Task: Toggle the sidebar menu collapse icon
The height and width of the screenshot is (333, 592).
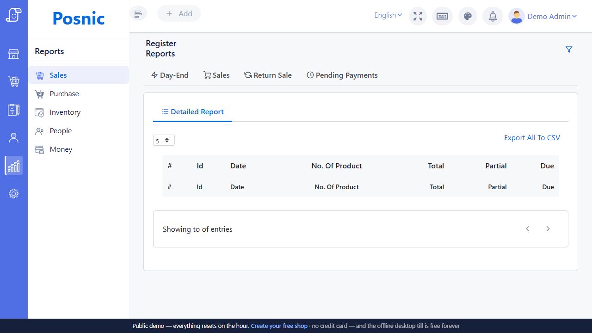Action: 138,14
